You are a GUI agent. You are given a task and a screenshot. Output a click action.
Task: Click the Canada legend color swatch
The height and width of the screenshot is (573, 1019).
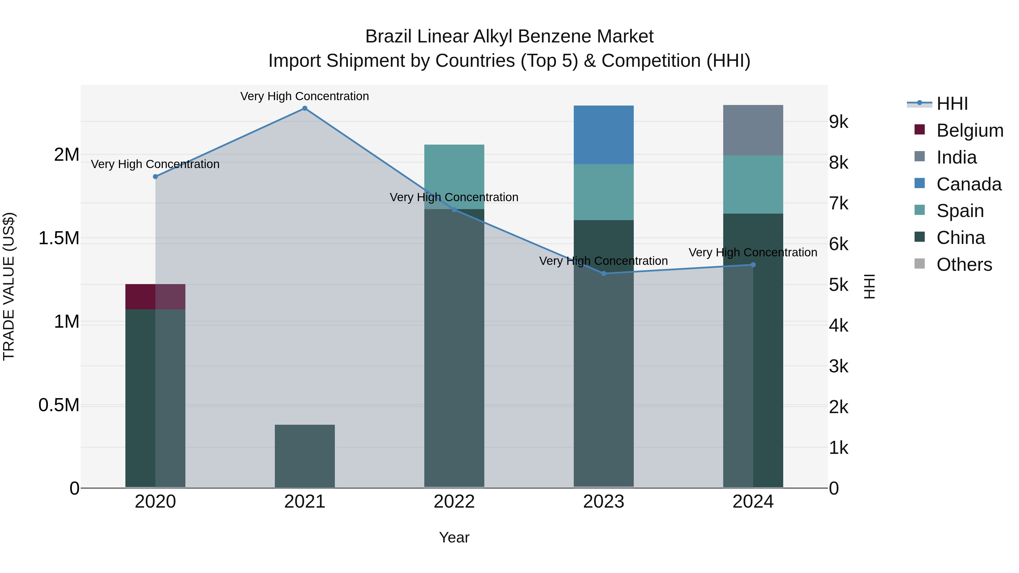[x=920, y=183]
